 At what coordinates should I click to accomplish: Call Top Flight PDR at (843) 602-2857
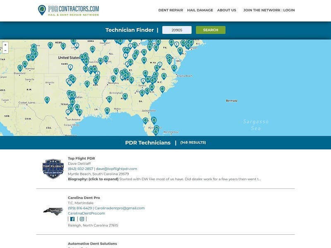pos(80,169)
